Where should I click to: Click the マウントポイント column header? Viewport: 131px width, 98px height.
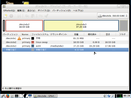[x=59, y=34]
